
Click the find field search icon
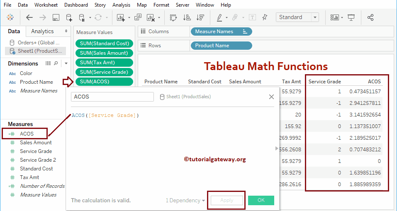(56, 63)
